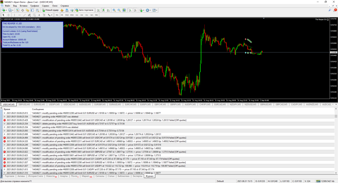Switch timeframe to W1
This screenshot has height=183, width=338.
tap(92, 15)
